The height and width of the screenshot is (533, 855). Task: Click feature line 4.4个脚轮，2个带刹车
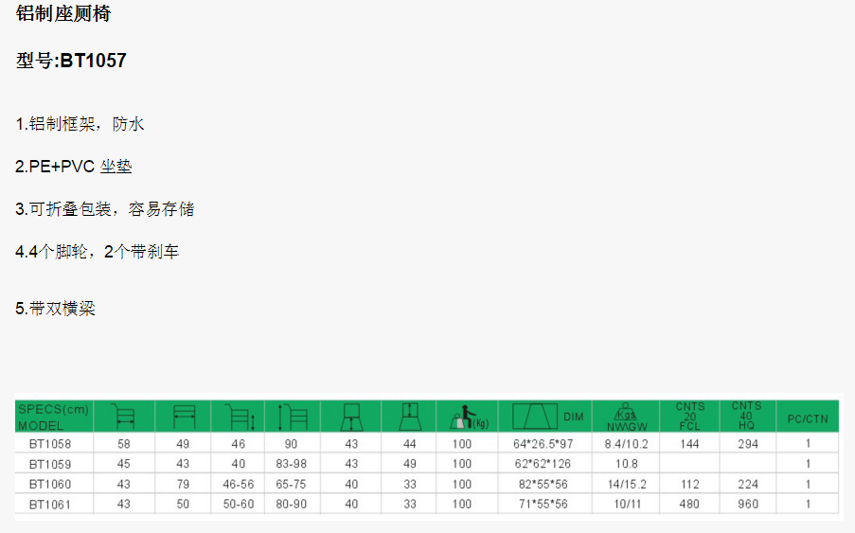[98, 251]
